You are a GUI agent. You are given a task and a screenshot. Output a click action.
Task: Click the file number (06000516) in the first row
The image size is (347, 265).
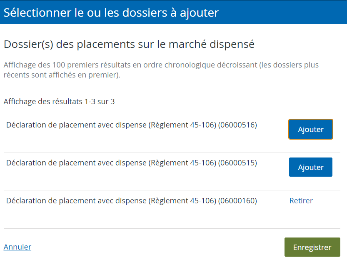click(237, 125)
